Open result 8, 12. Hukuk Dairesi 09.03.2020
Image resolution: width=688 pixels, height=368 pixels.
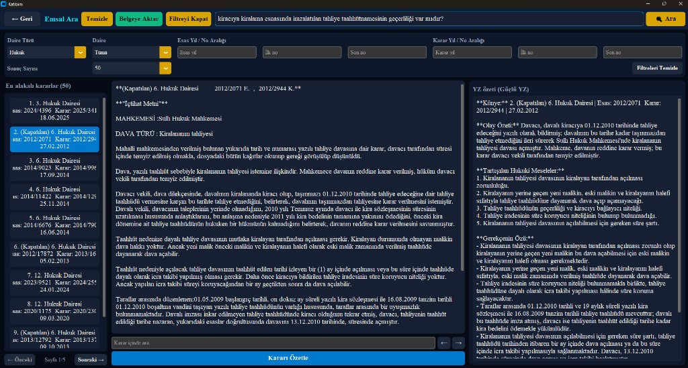pos(54,311)
